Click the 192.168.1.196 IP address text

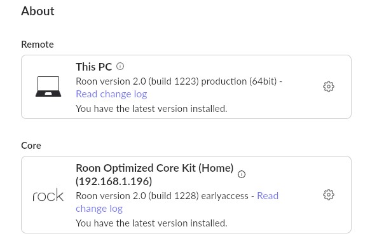click(x=114, y=181)
